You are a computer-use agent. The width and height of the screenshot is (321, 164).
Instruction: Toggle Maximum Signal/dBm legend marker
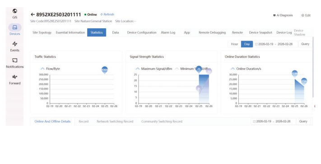138,69
